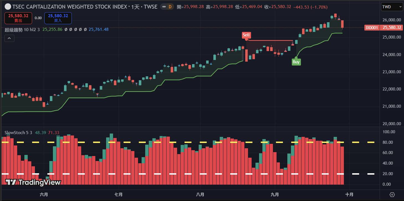Click the 九月 label on the time axis
The height and width of the screenshot is (201, 404).
[275, 194]
